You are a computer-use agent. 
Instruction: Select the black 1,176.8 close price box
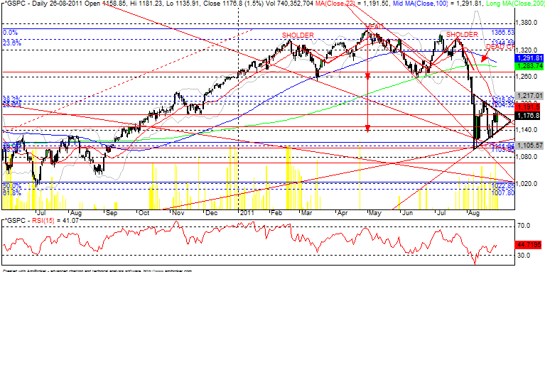point(529,116)
